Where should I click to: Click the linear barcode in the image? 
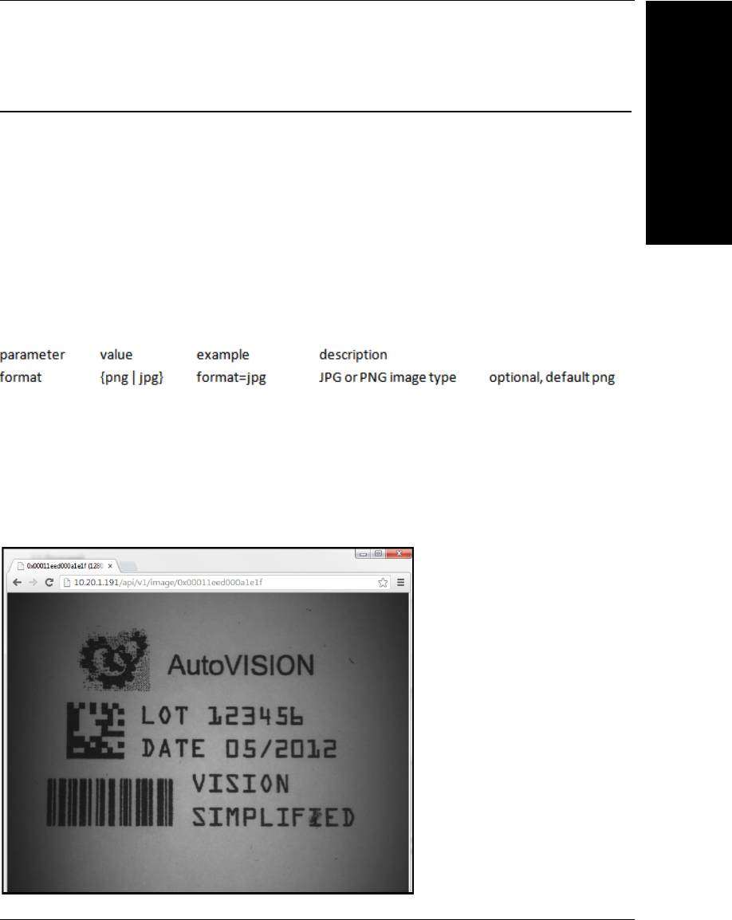[x=110, y=802]
